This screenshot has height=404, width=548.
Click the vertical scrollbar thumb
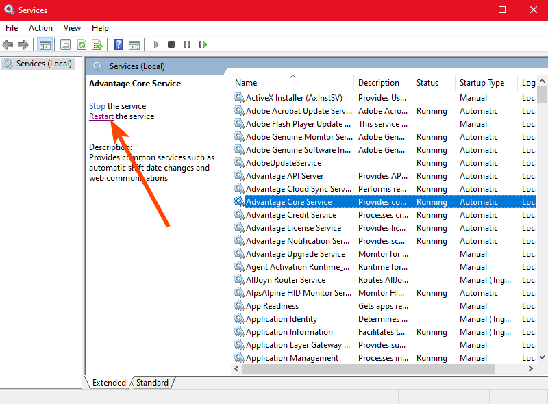[542, 94]
